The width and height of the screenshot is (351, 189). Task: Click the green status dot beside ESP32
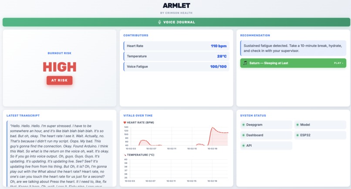tap(297, 135)
